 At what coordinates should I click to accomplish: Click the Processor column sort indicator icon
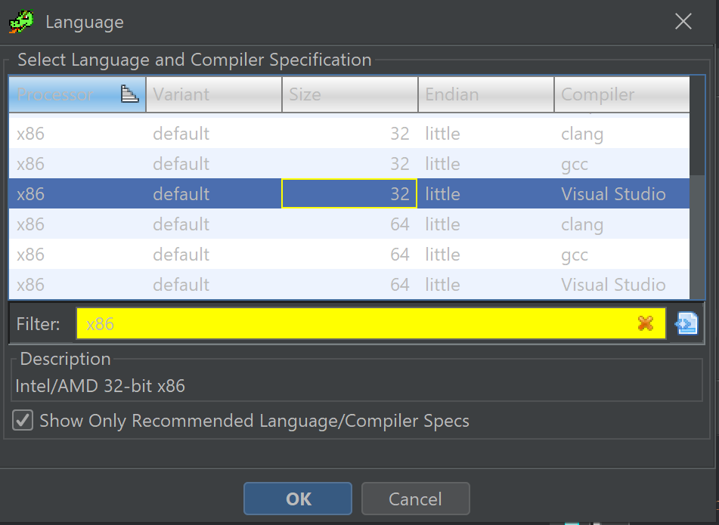(130, 94)
